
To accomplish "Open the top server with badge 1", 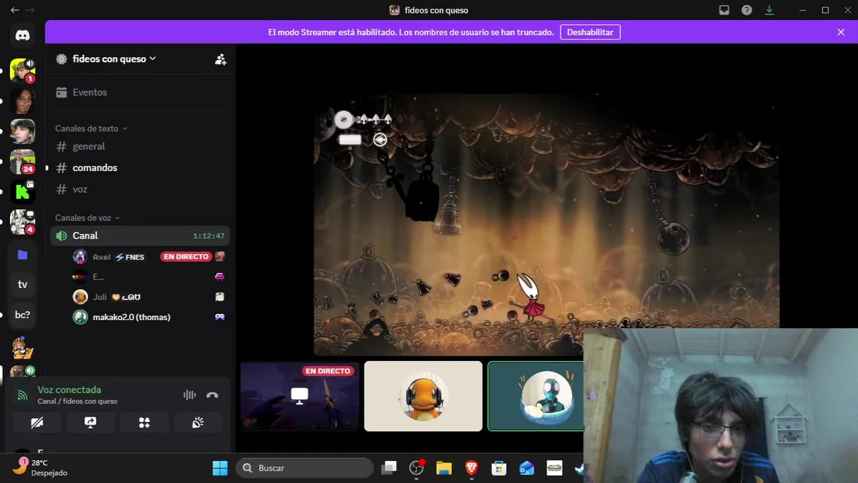I will (x=22, y=70).
